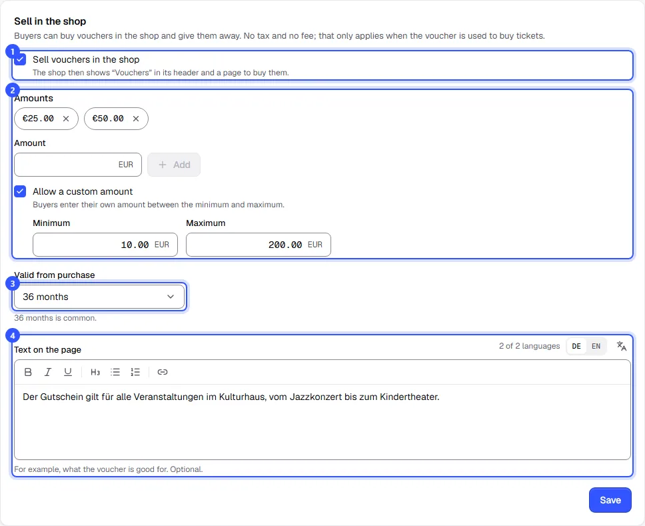Click the 'Buyers enter their own amount' description

click(159, 205)
